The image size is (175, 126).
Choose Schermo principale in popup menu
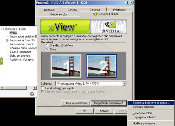pyautogui.click(x=151, y=107)
